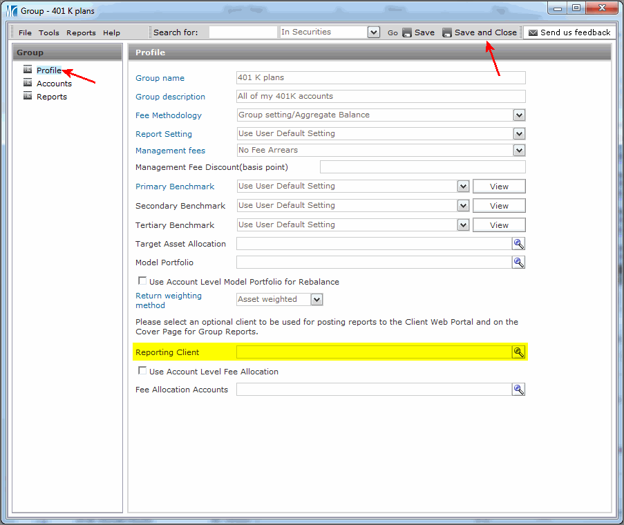Click the Target Asset Allocation search magnifier icon

click(x=518, y=244)
